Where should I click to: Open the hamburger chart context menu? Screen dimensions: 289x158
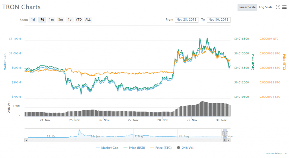coord(284,7)
